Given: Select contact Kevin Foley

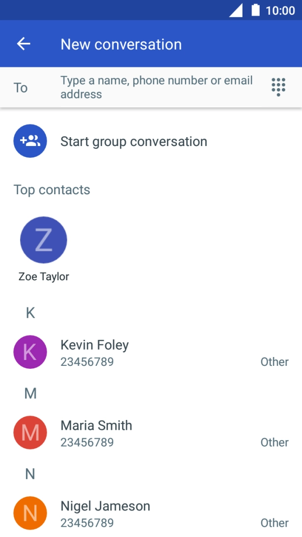Looking at the screenshot, I should tap(94, 345).
